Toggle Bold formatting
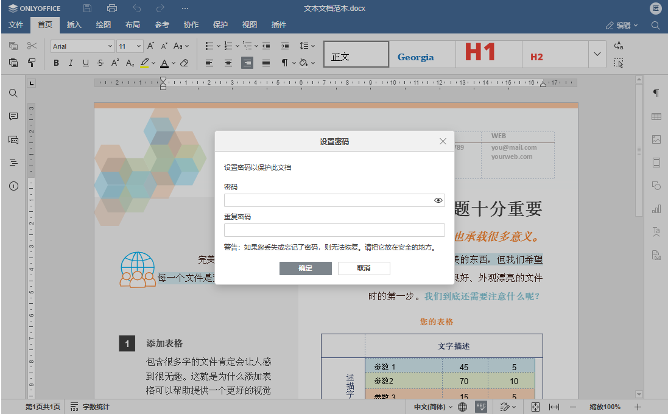The width and height of the screenshot is (668, 414). [56, 63]
